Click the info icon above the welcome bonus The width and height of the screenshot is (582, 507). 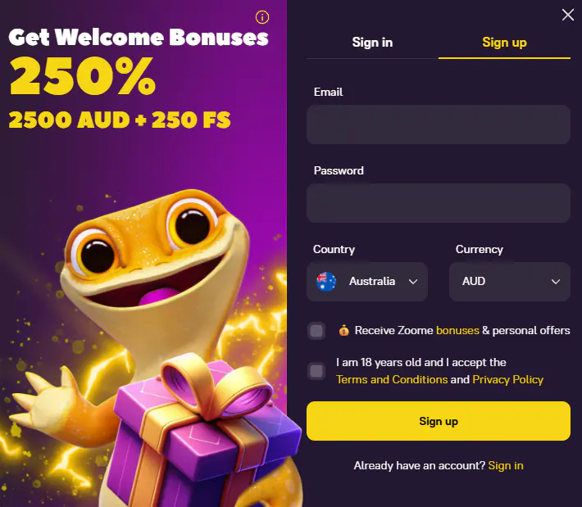(262, 16)
